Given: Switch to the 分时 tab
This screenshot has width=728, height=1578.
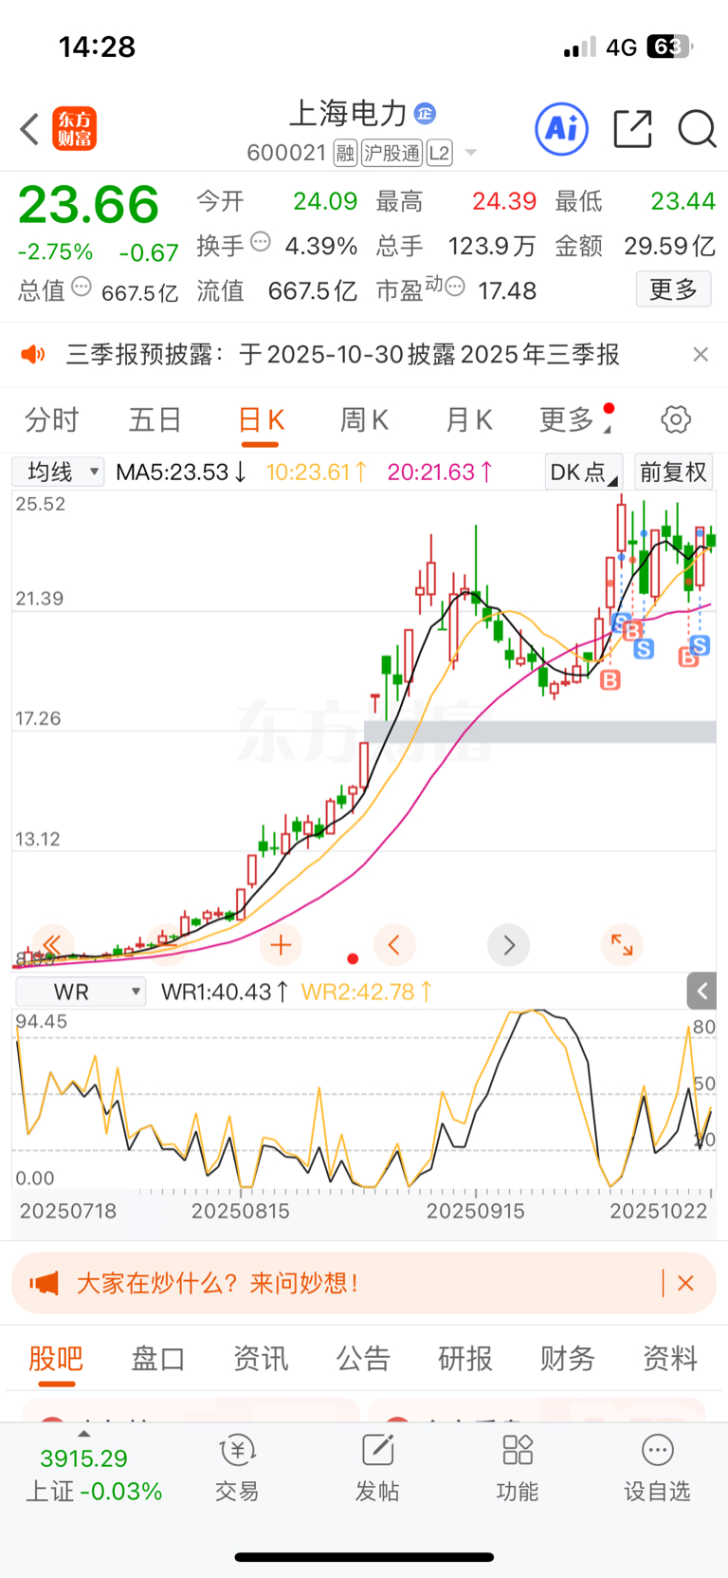Looking at the screenshot, I should tap(52, 419).
